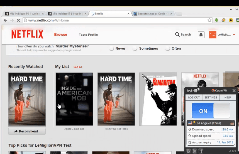Click the Recommend button under Hard Time
The height and width of the screenshot is (154, 239).
click(x=27, y=131)
